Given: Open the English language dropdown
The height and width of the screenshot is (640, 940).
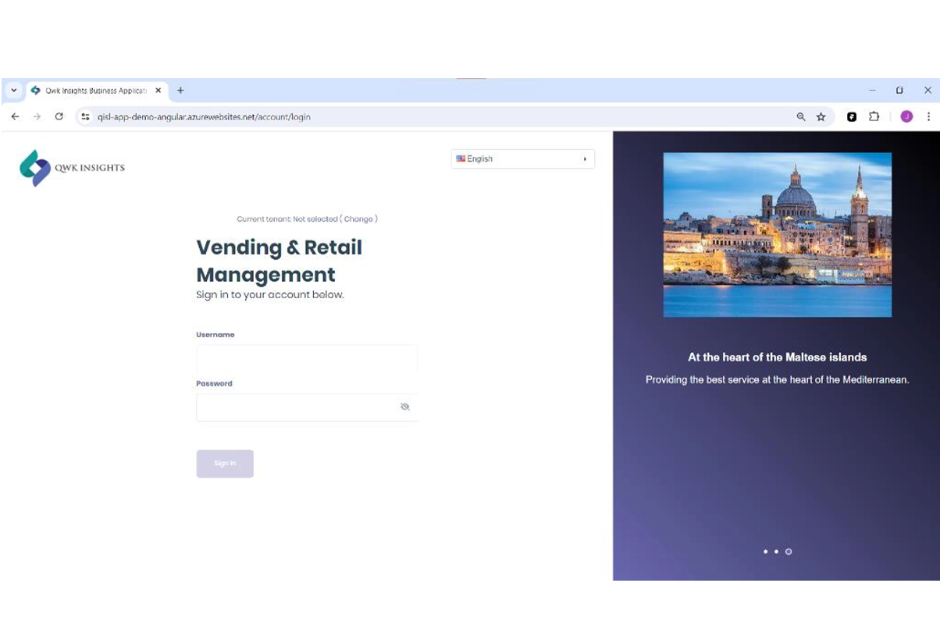Looking at the screenshot, I should pyautogui.click(x=522, y=159).
